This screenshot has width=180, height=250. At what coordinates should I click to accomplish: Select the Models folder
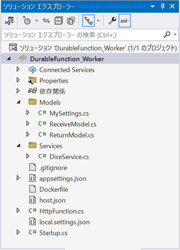(x=50, y=103)
